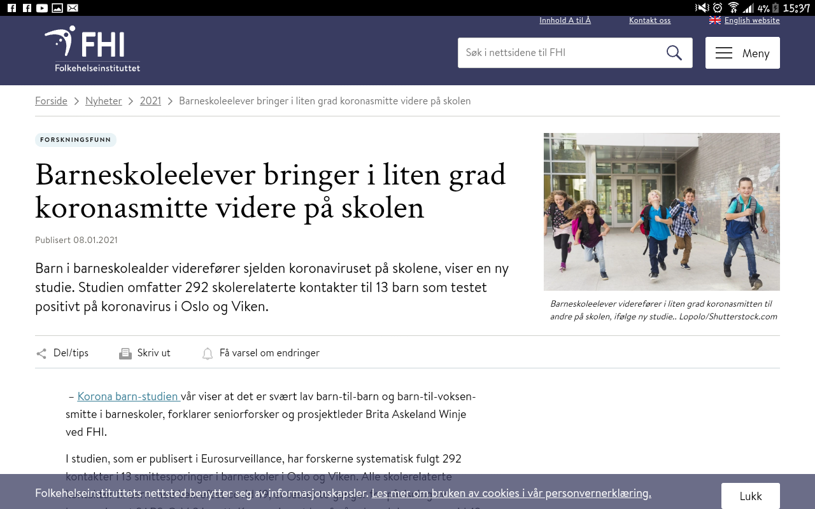Screen dimensions: 815x509
Task: Click the notification bell icon
Action: pyautogui.click(x=208, y=354)
